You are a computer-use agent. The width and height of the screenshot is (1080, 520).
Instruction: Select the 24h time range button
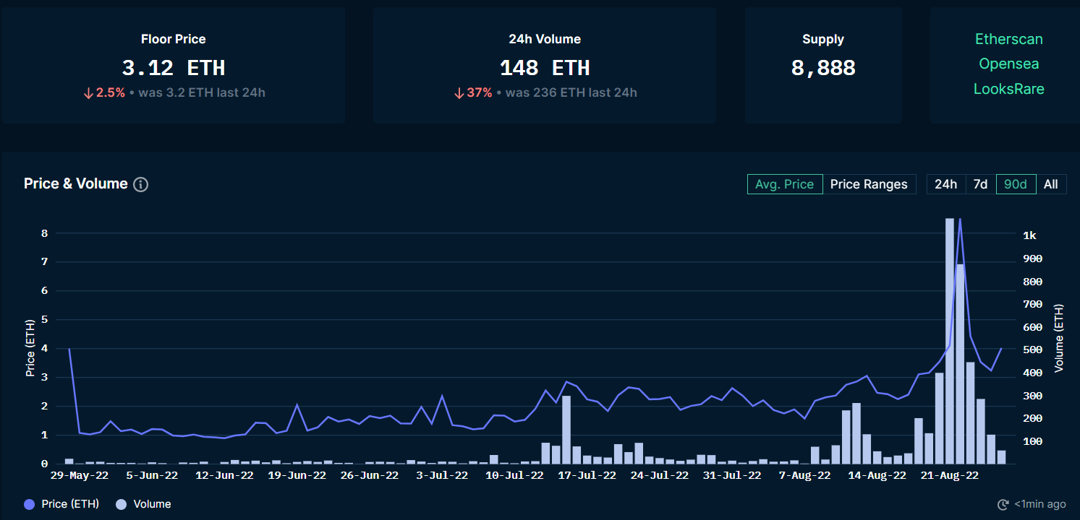point(945,184)
